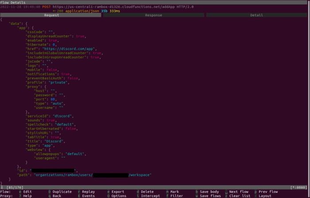Go to Prev flow
The height and width of the screenshot is (198, 310).
[268, 191]
